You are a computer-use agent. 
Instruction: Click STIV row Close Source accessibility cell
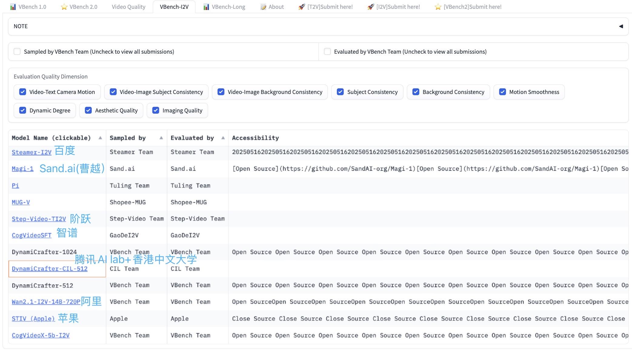[x=428, y=319]
